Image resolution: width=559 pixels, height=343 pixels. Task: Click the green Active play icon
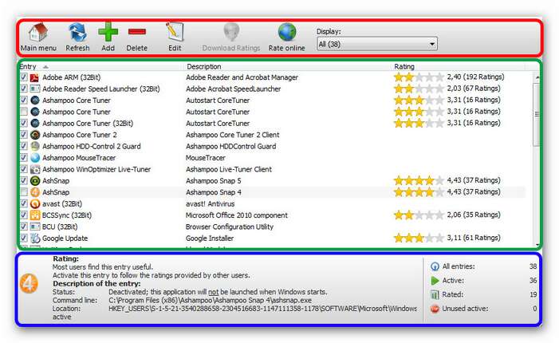[435, 281]
